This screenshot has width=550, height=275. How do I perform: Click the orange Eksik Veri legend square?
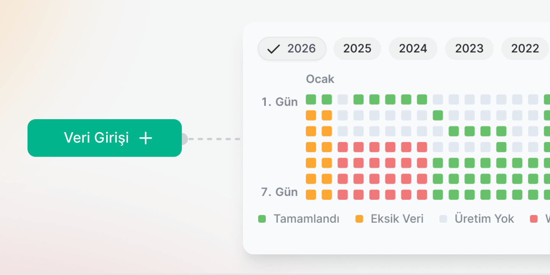coord(359,218)
